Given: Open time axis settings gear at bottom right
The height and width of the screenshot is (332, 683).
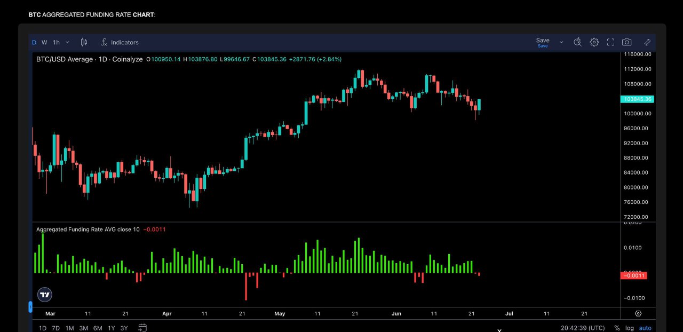Looking at the screenshot, I should [x=638, y=314].
